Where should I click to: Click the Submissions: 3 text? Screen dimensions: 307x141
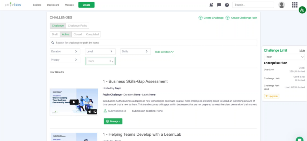pos(117,111)
